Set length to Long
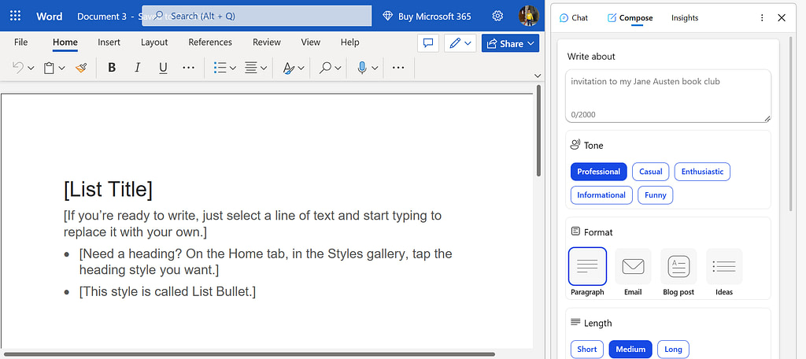This screenshot has height=359, width=806. (x=674, y=350)
